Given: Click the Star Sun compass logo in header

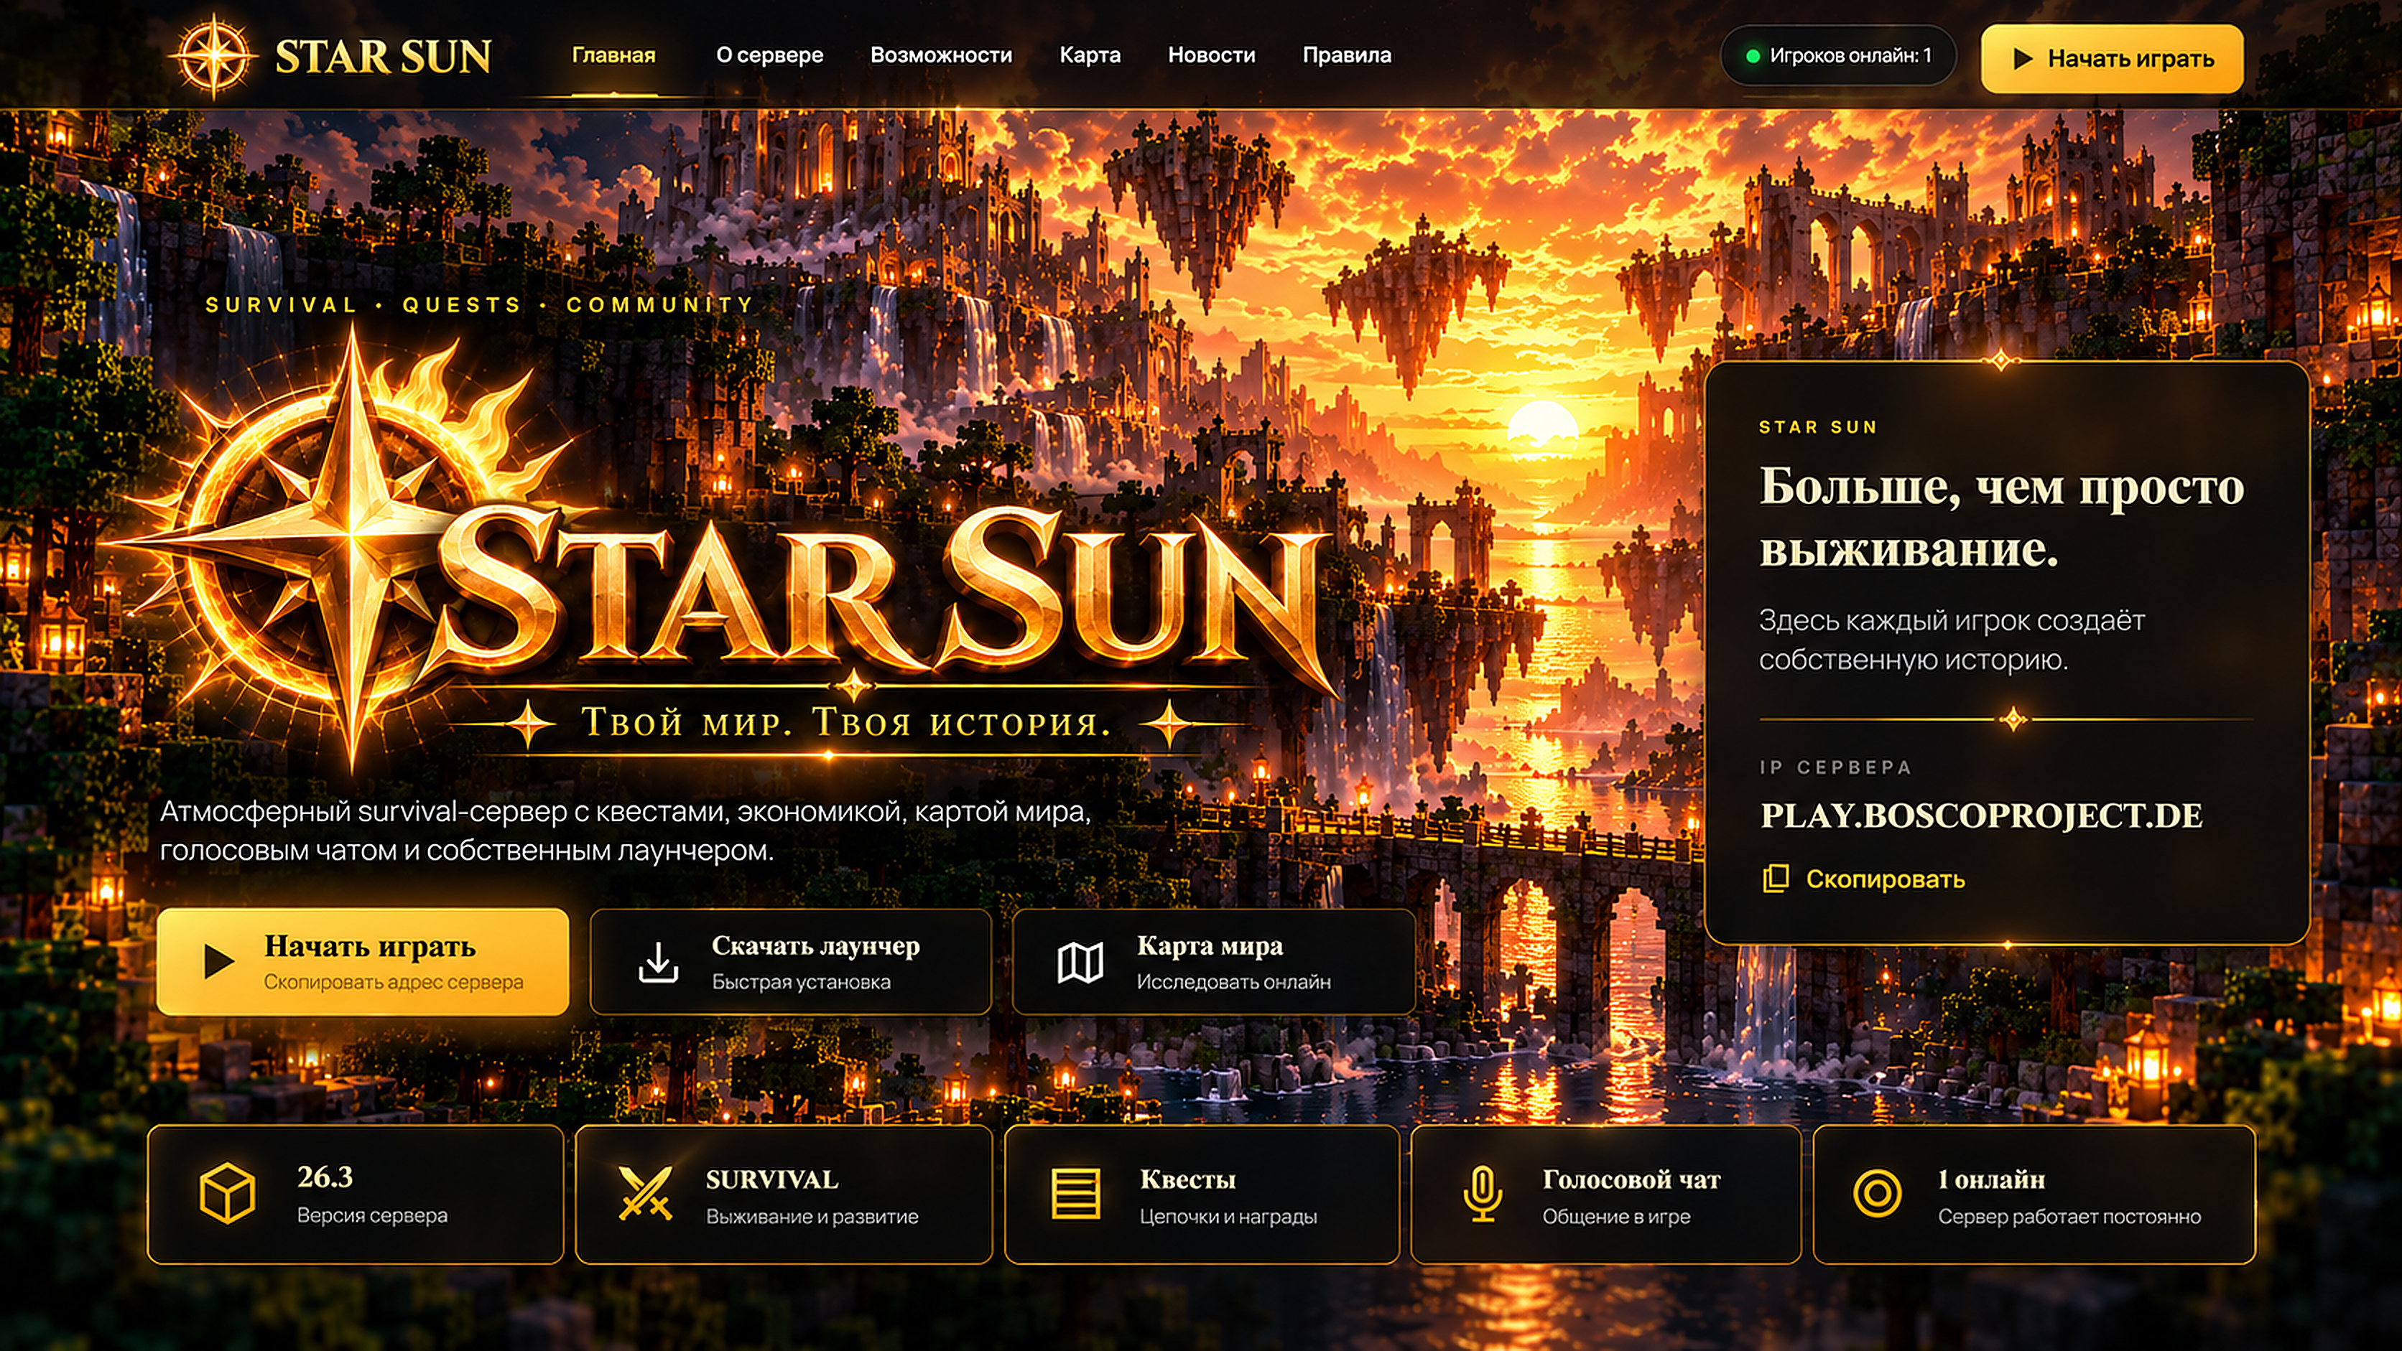Looking at the screenshot, I should coord(213,56).
